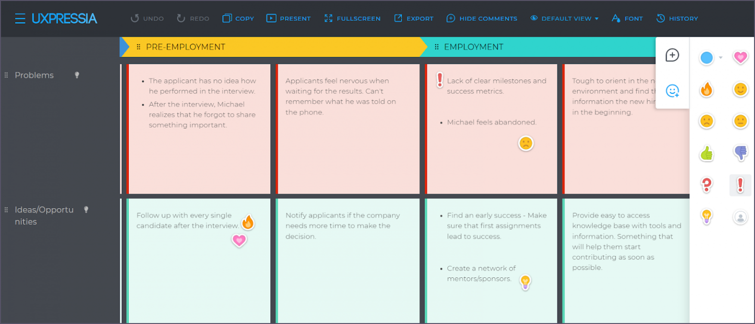This screenshot has width=755, height=324.
Task: Select the pink heart sticker
Action: coord(740,58)
